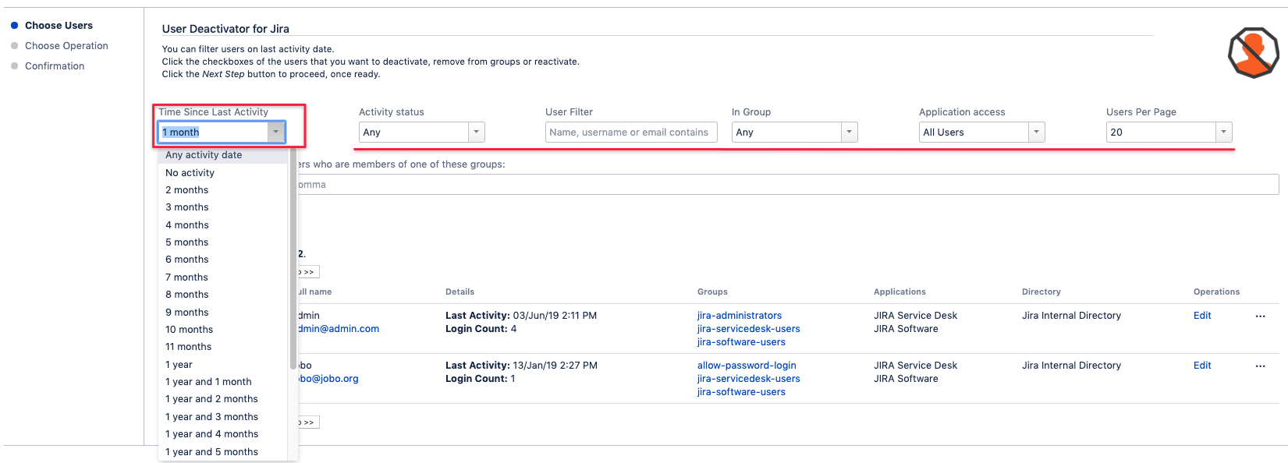The width and height of the screenshot is (1288, 463).
Task: Select 'Any activity date' option
Action: [x=223, y=155]
